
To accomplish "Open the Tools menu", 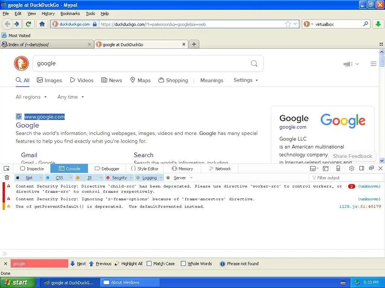I will (90, 13).
